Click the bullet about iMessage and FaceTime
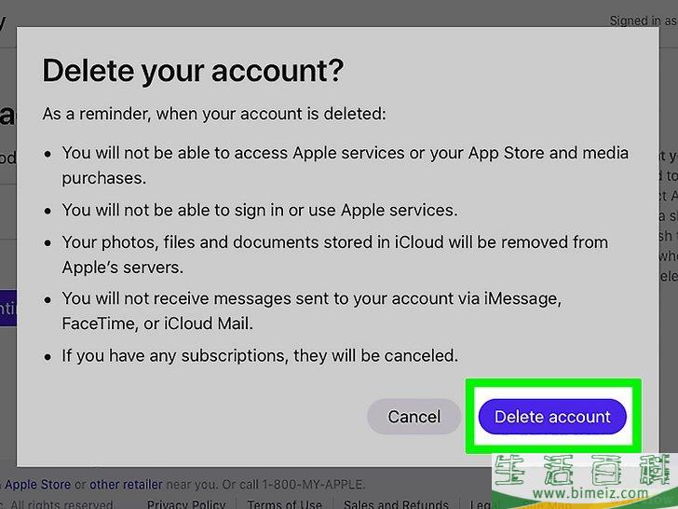Viewport: 678px width, 509px height. click(312, 310)
